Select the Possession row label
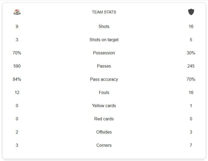This screenshot has width=208, height=161. point(104,53)
